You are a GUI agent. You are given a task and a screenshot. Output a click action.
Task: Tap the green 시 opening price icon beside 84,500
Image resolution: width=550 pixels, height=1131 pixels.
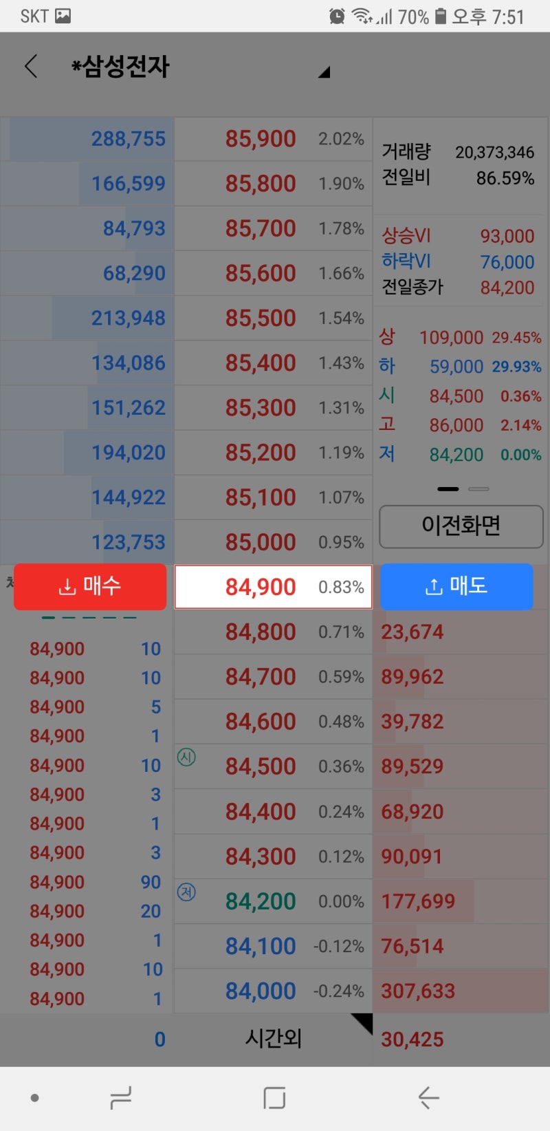click(186, 757)
